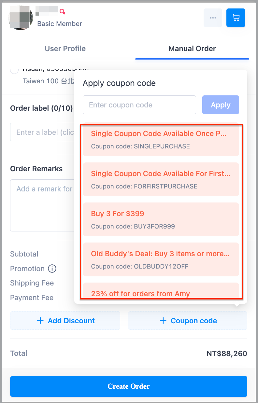This screenshot has height=403, width=258.
Task: Click the Order label input field
Action: tap(42, 132)
